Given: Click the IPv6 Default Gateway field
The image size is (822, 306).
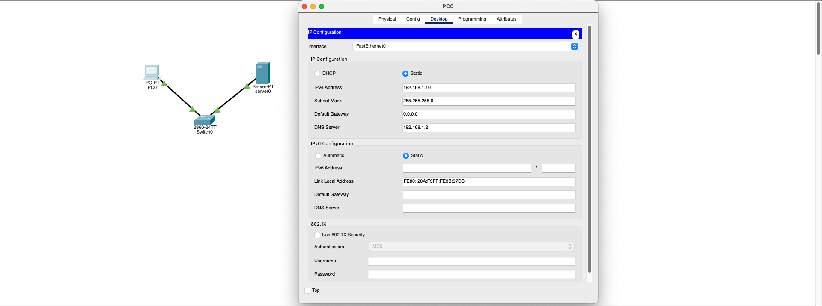Looking at the screenshot, I should pos(489,195).
